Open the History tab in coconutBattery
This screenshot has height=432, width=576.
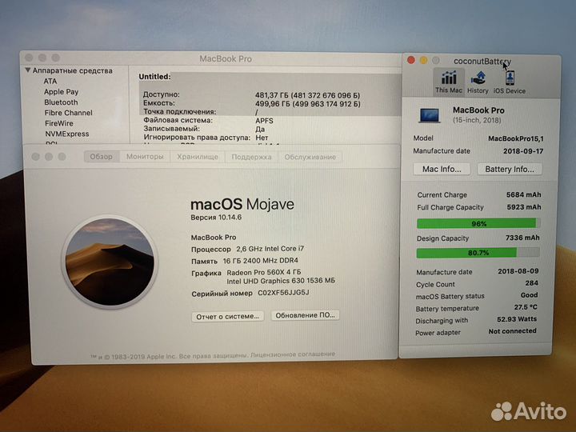pyautogui.click(x=478, y=82)
